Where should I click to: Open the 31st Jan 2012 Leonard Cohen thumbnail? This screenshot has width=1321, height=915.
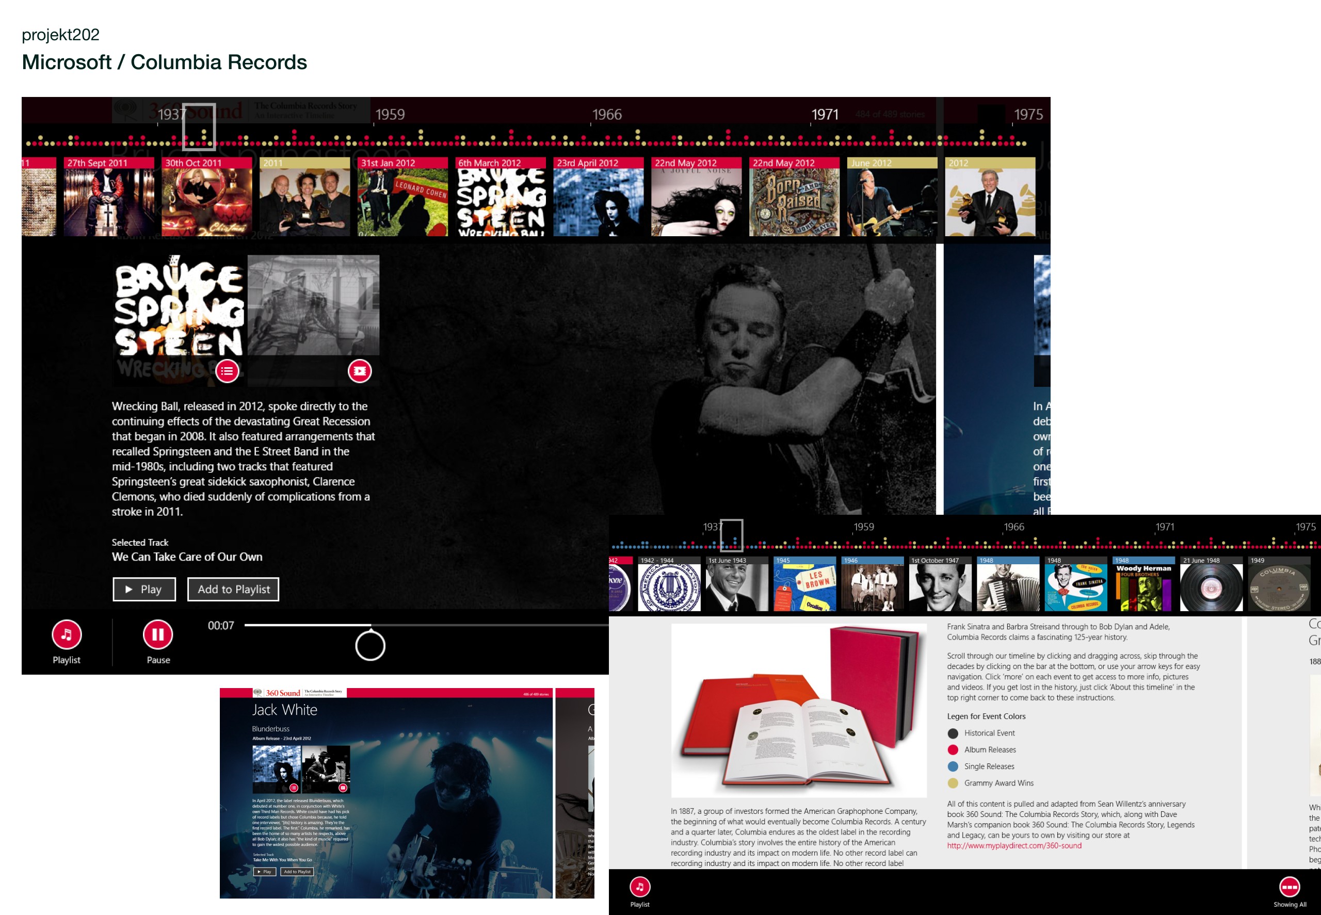point(402,197)
